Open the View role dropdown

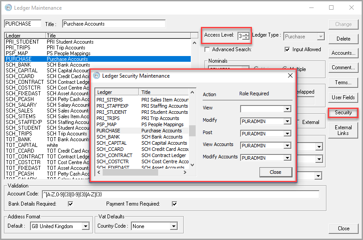pos(287,109)
